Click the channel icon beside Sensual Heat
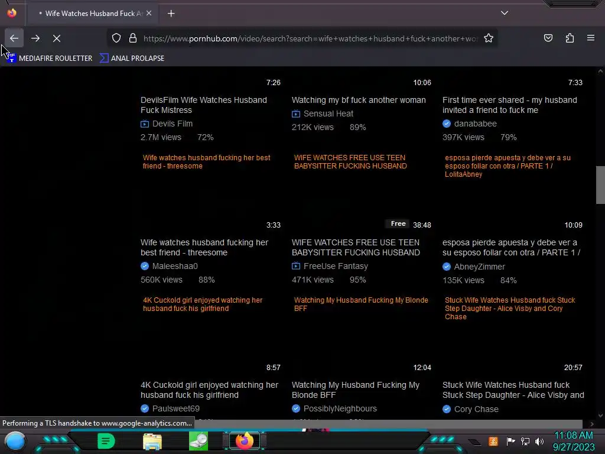This screenshot has width=605, height=454. tap(296, 114)
